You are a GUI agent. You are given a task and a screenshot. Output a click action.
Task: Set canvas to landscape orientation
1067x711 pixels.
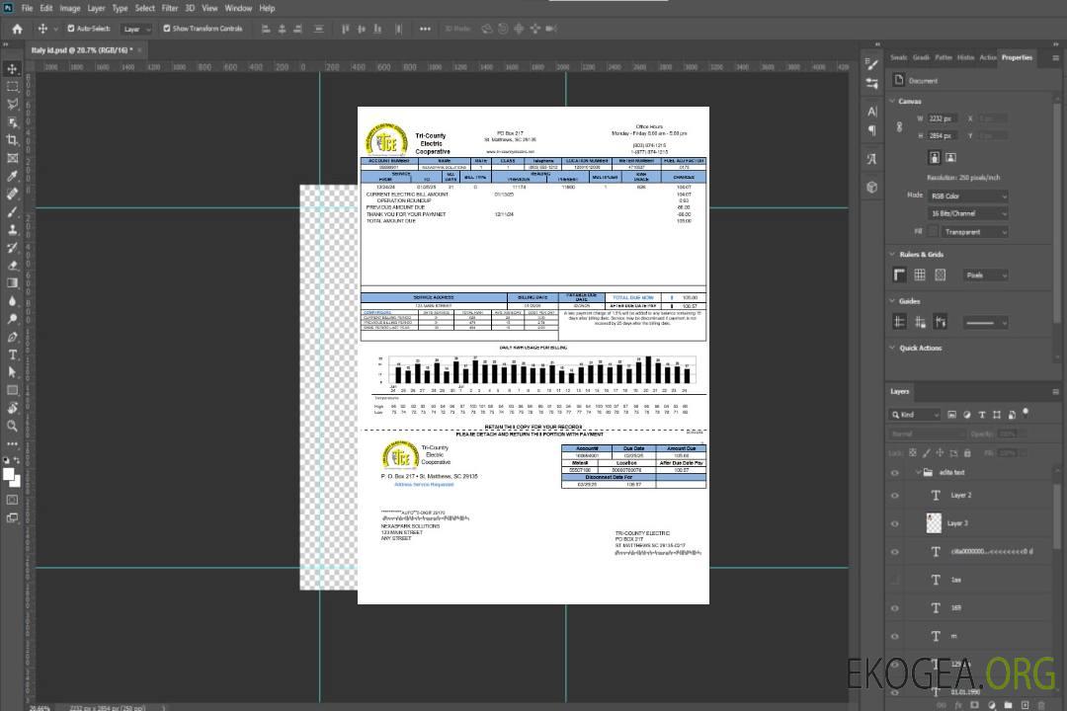[x=950, y=157]
